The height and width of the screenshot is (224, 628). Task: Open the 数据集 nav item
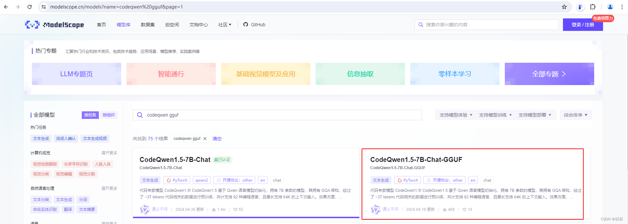(x=148, y=25)
